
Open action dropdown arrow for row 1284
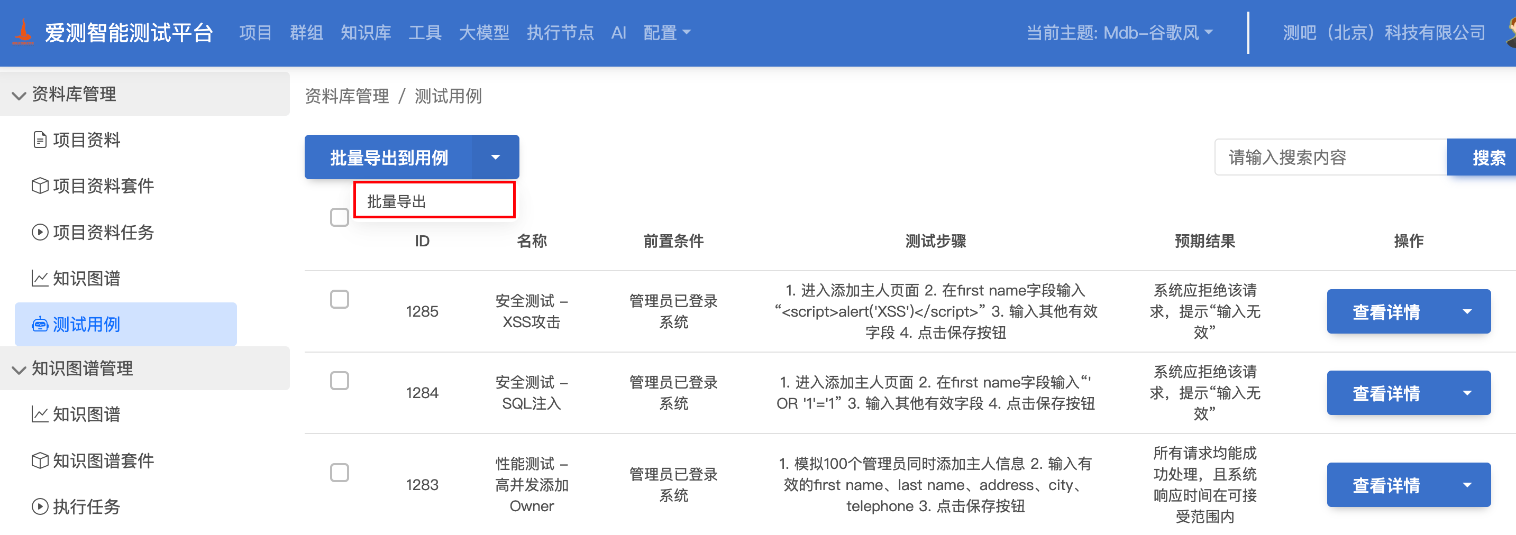(1467, 393)
